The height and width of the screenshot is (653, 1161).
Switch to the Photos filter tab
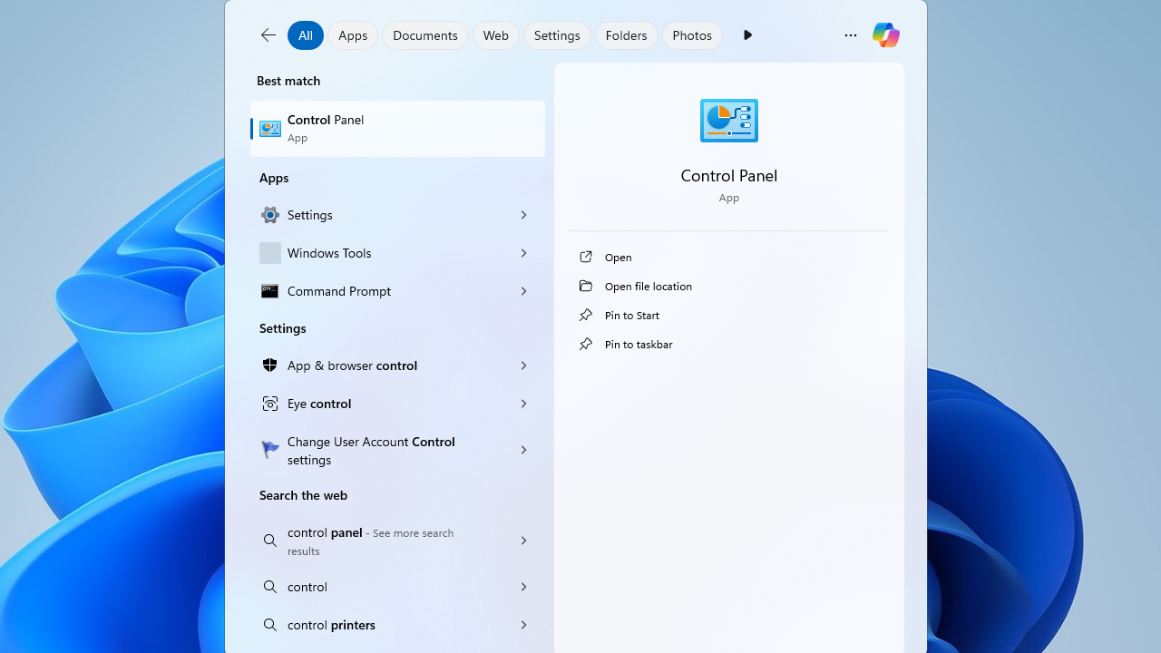tap(692, 35)
